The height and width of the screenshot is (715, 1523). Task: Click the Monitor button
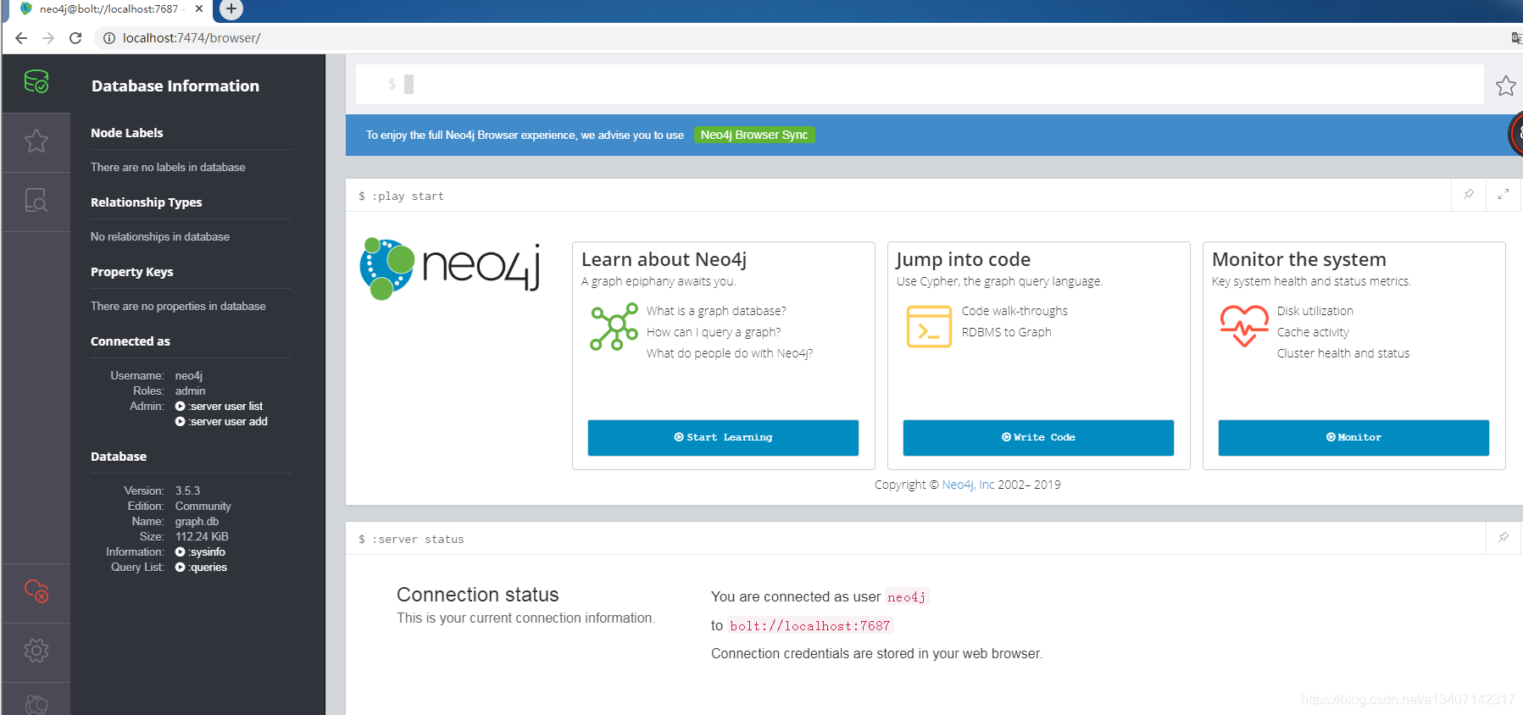pyautogui.click(x=1353, y=438)
